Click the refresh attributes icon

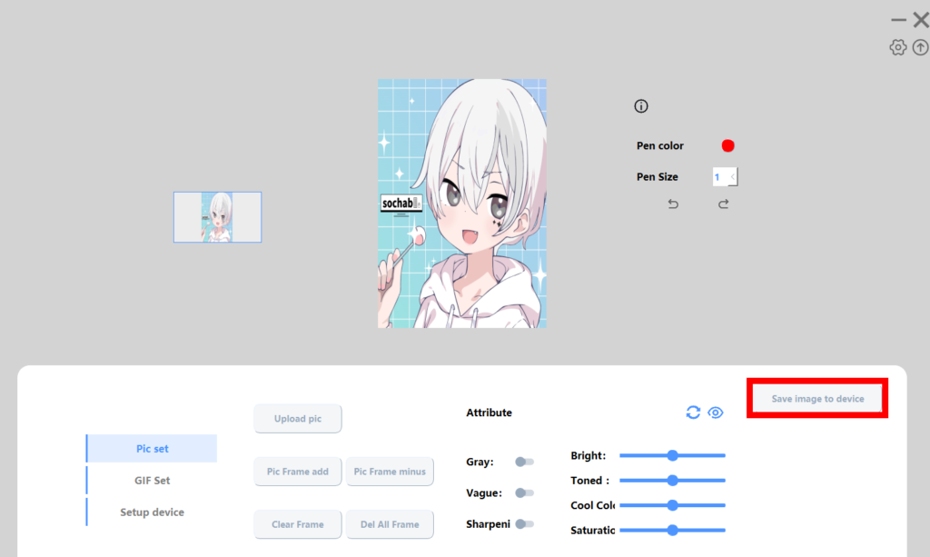693,413
